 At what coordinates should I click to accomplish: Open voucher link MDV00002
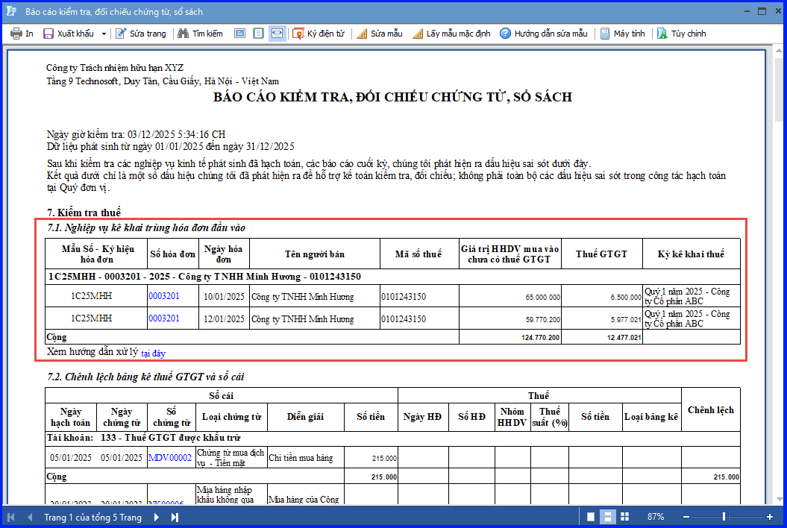point(170,458)
